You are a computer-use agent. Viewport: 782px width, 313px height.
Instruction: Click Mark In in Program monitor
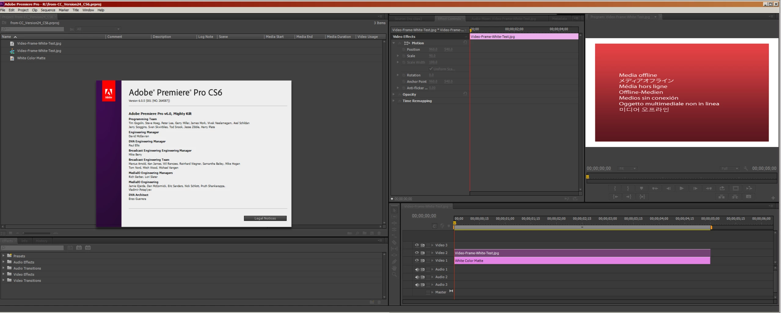pos(615,188)
